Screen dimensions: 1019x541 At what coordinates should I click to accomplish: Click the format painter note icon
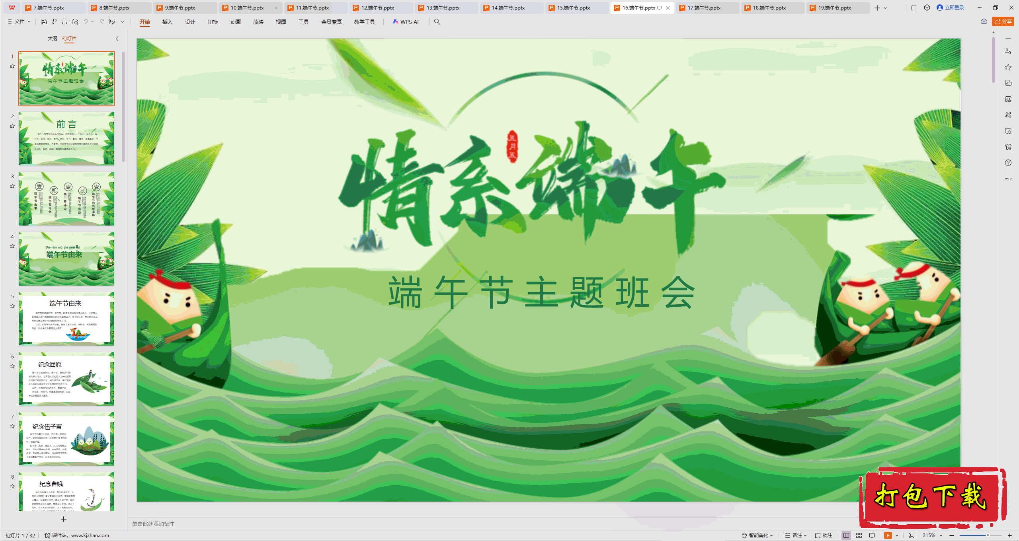(112, 21)
